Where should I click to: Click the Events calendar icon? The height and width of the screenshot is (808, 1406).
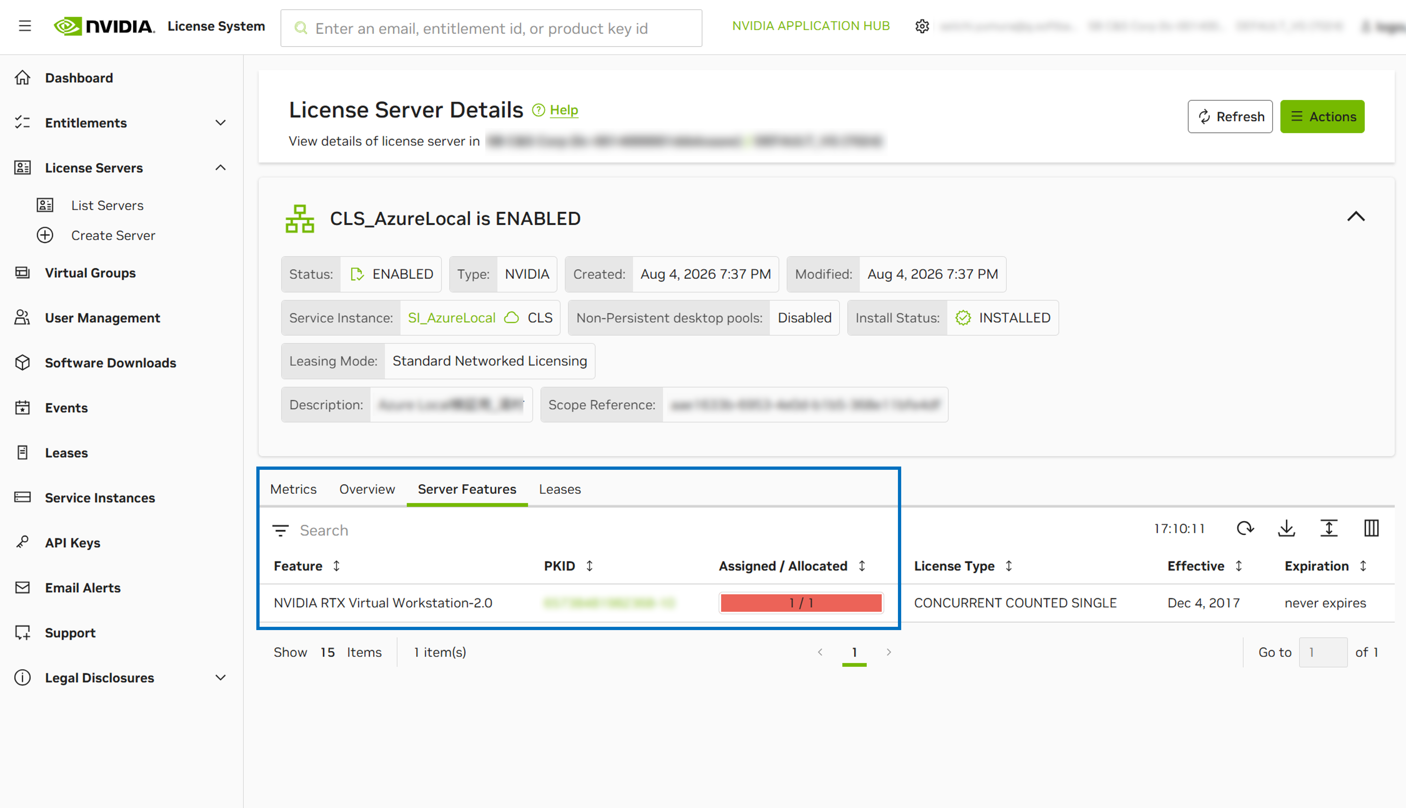[23, 407]
